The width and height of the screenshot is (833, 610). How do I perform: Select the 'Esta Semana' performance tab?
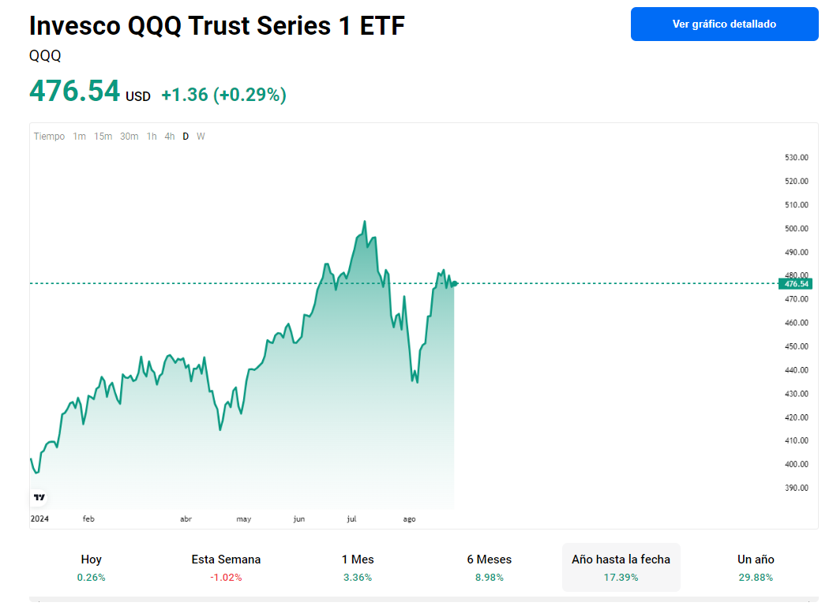click(226, 567)
